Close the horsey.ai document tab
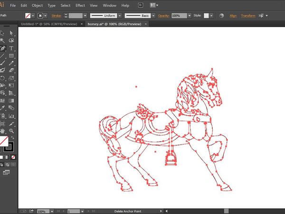Screen dimensions: 285x214 point(146,24)
